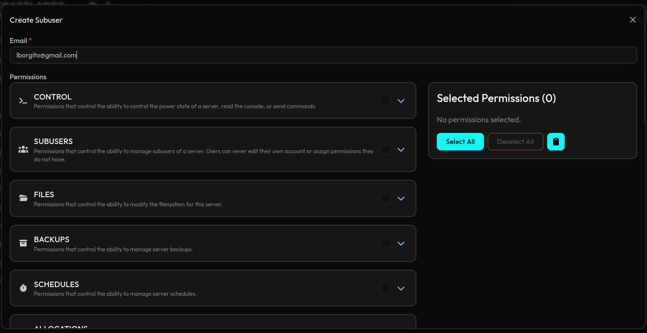Click the Email field label

18,41
